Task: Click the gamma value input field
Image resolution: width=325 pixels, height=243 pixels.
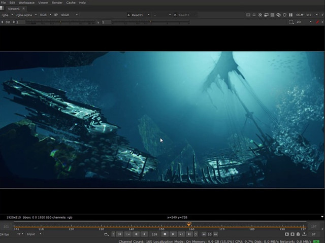Action: click(106, 22)
